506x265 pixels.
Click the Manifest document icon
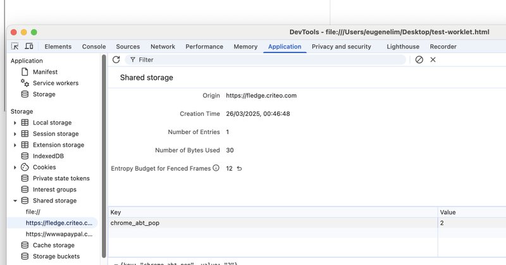click(x=25, y=71)
